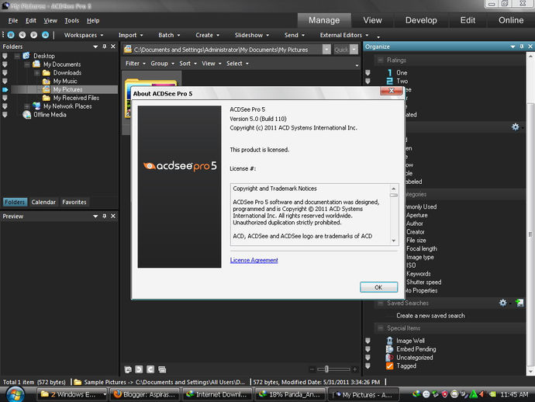Screen dimensions: 535x402
Task: Click OK in the About dialog
Action: [x=378, y=287]
